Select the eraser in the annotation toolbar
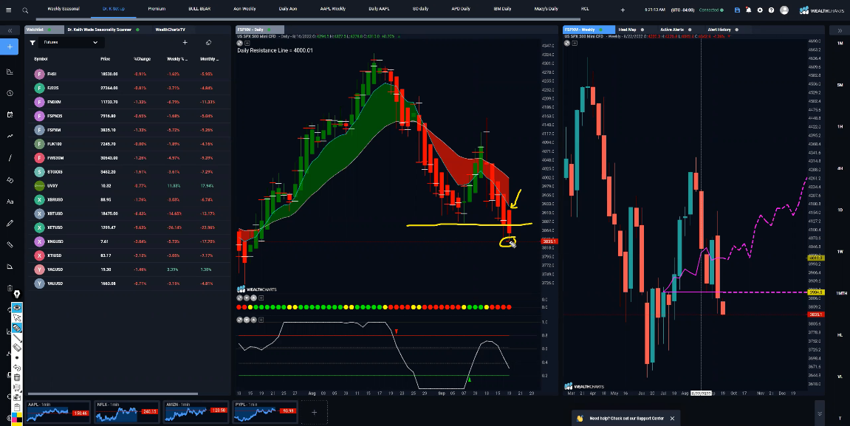 [x=17, y=348]
